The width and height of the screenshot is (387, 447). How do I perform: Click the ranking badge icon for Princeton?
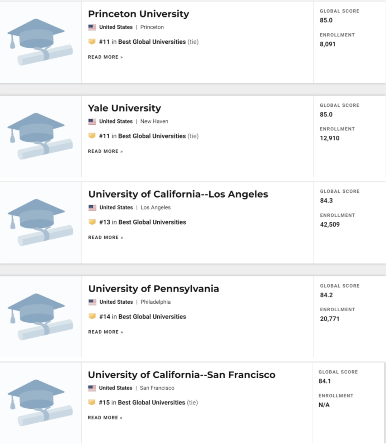[x=92, y=42]
